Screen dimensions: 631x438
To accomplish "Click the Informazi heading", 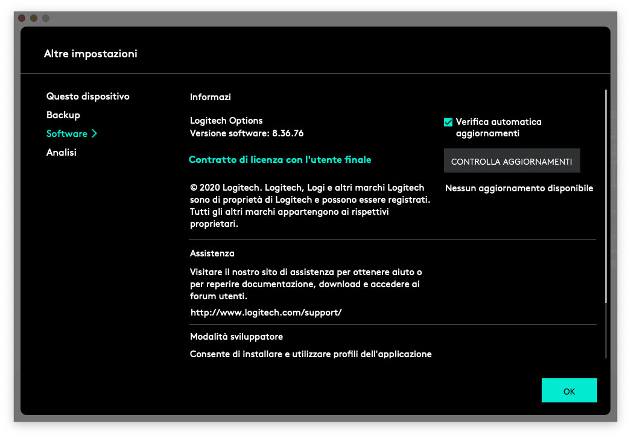I will pos(211,97).
